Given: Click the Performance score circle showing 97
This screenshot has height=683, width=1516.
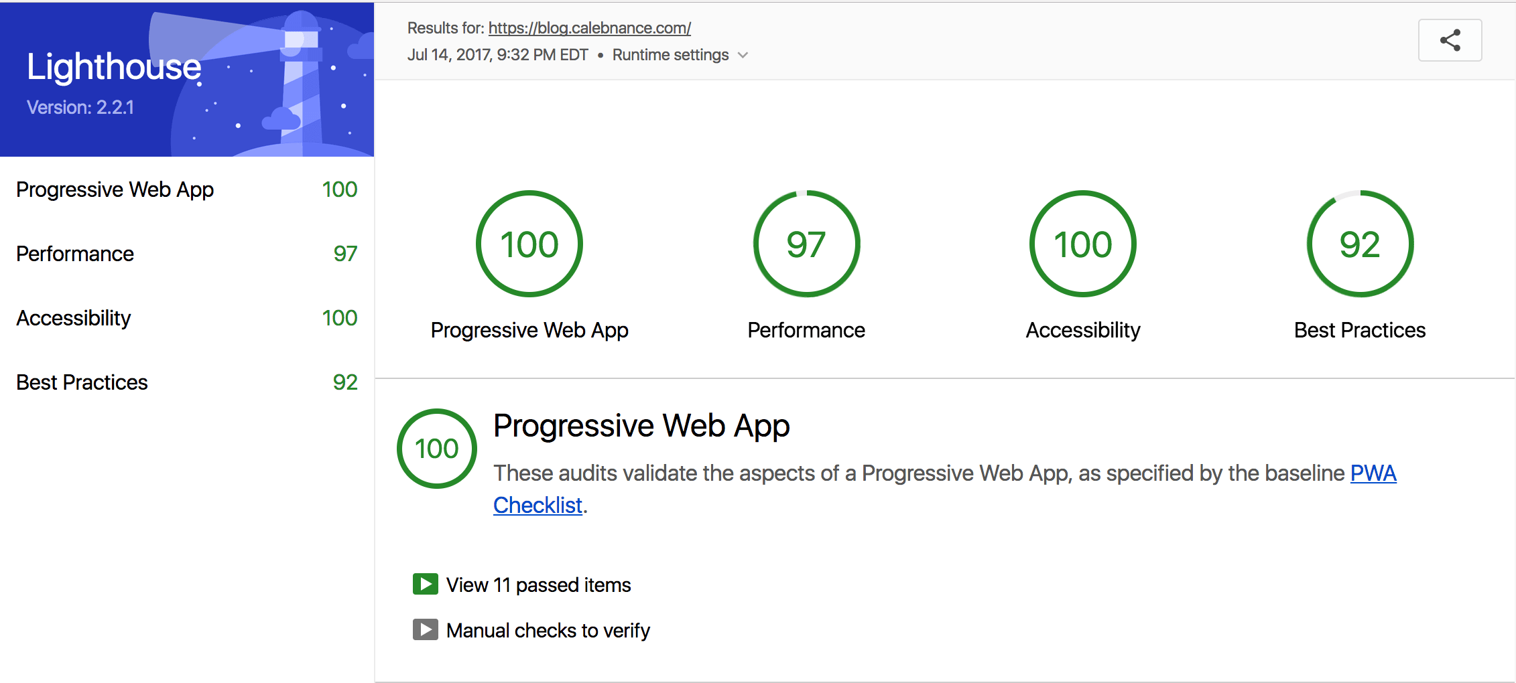Looking at the screenshot, I should (x=806, y=243).
